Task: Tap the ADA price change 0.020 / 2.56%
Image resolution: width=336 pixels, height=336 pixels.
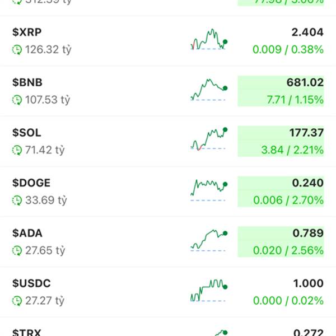Action: click(288, 250)
